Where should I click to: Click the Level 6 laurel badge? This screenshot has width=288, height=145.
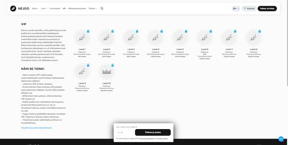(204, 38)
